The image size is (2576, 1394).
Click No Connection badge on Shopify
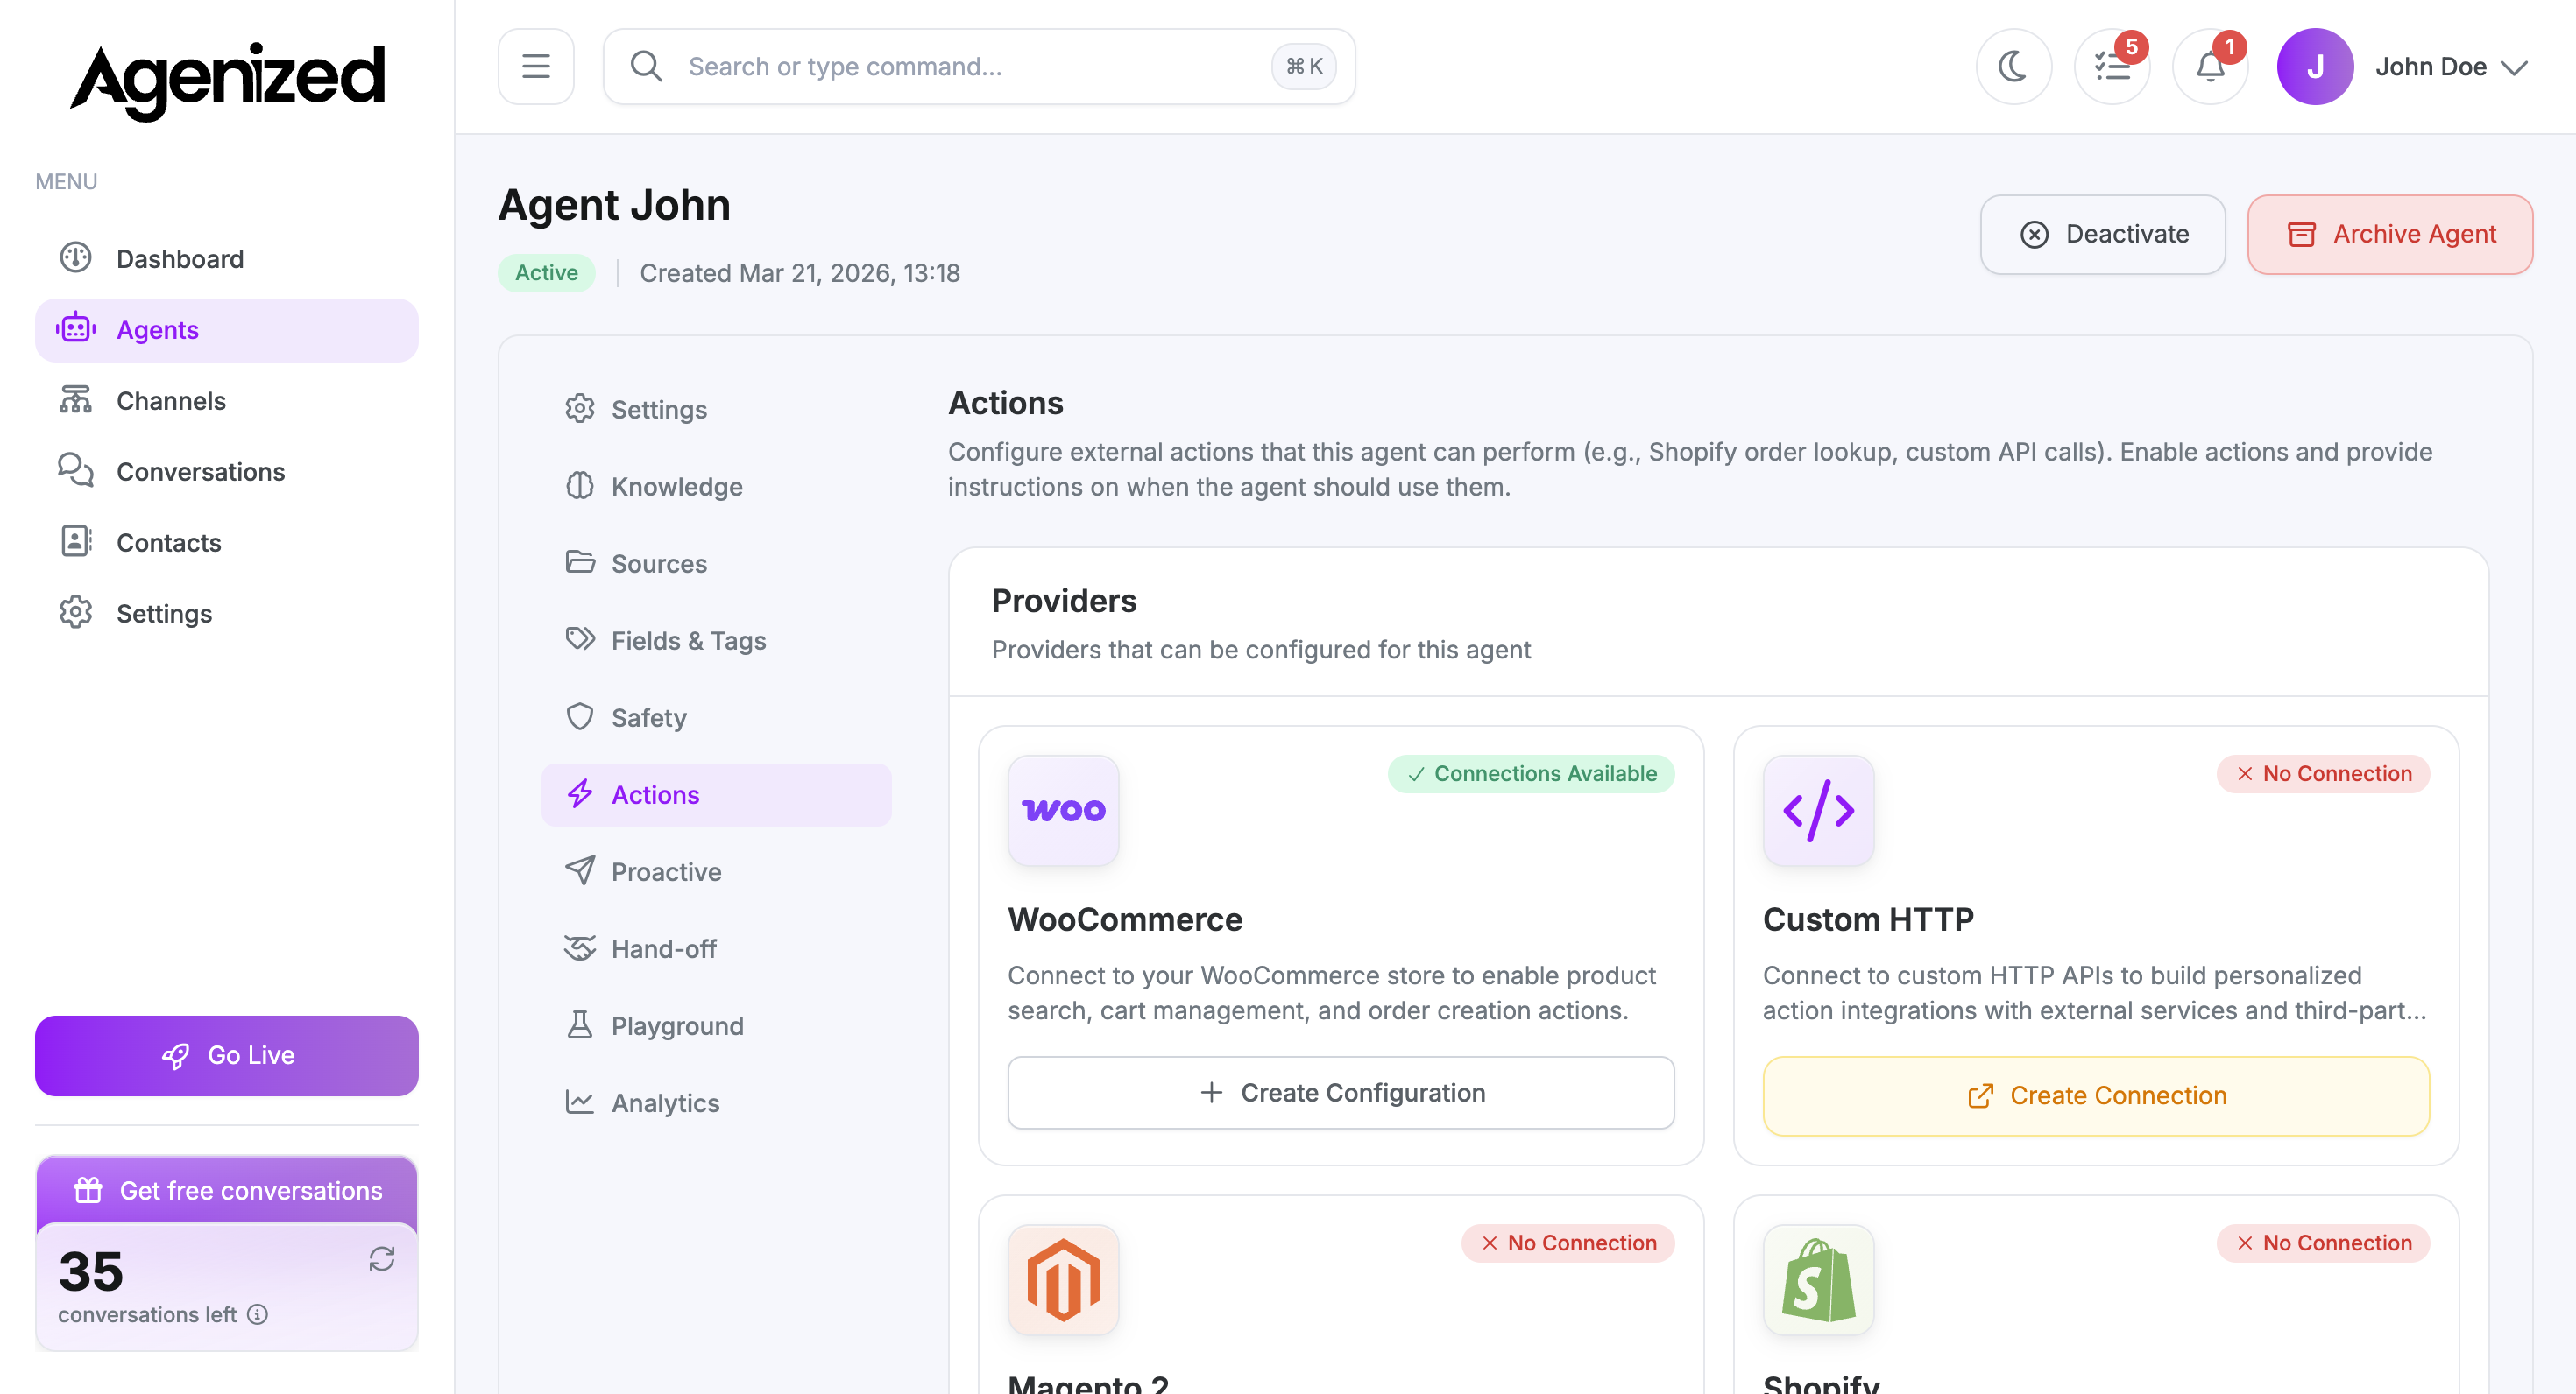coord(2323,1243)
